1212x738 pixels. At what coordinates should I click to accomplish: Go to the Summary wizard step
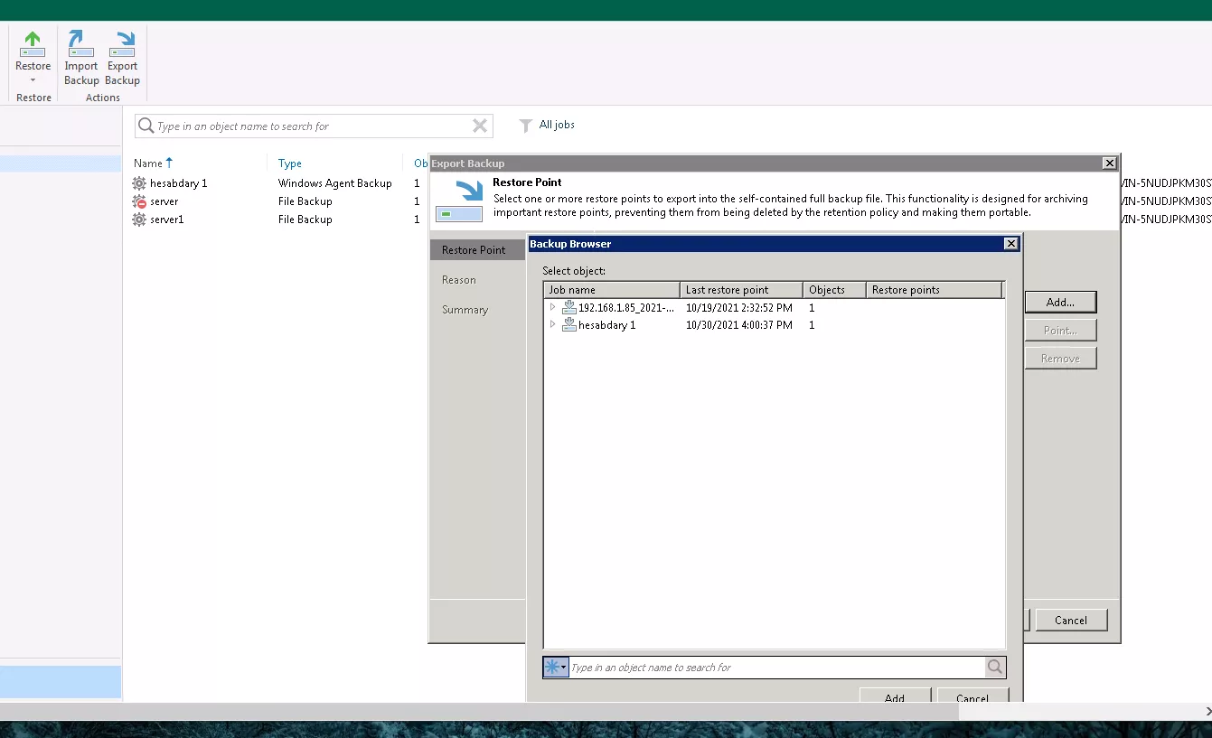tap(465, 310)
